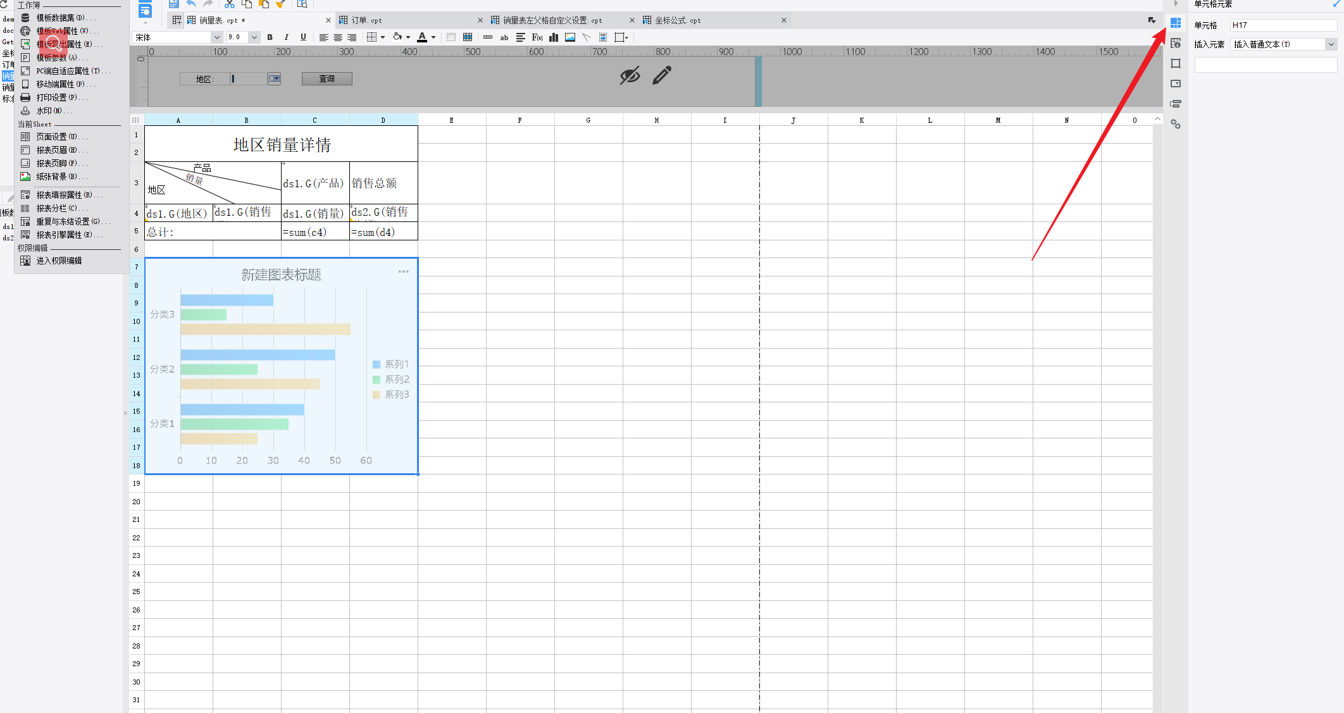Insert an image element

[570, 37]
